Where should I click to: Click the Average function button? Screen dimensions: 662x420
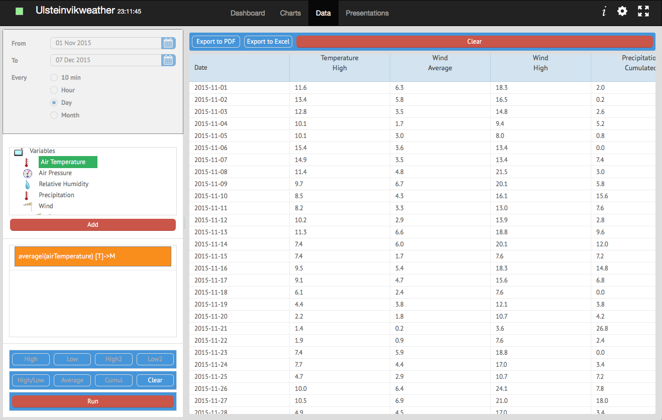(72, 380)
